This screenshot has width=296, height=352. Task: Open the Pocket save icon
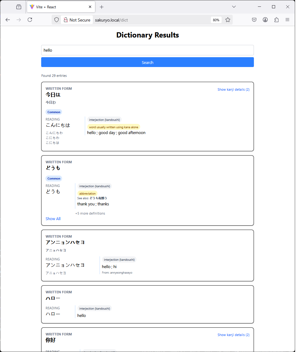[254, 20]
